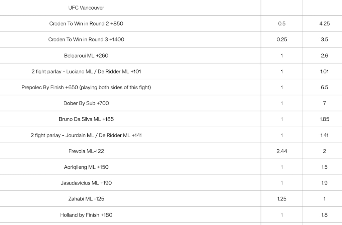The height and width of the screenshot is (225, 342).
Task: Select the Aoriqileng ML +150 cell
Action: [86, 167]
